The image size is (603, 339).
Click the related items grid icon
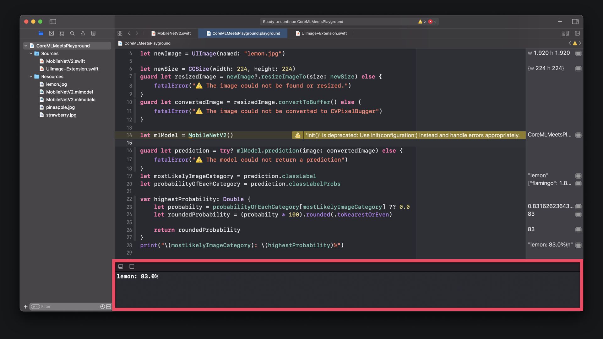[x=120, y=33]
